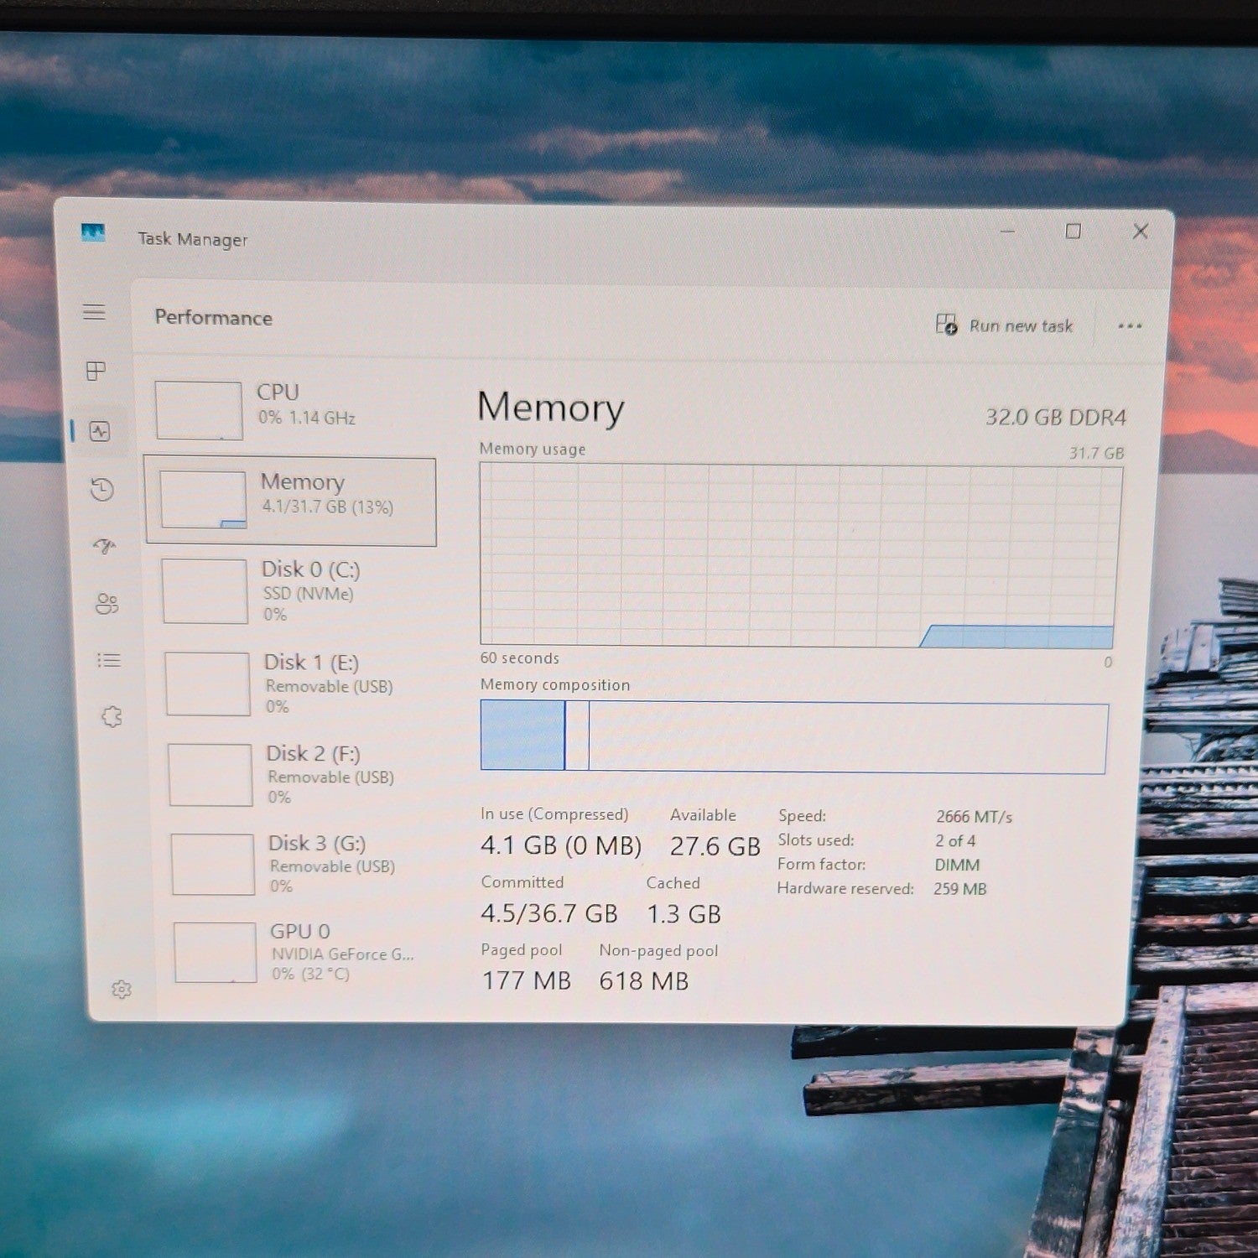Click the DIMM form factor value
This screenshot has height=1258, width=1258.
click(x=957, y=865)
